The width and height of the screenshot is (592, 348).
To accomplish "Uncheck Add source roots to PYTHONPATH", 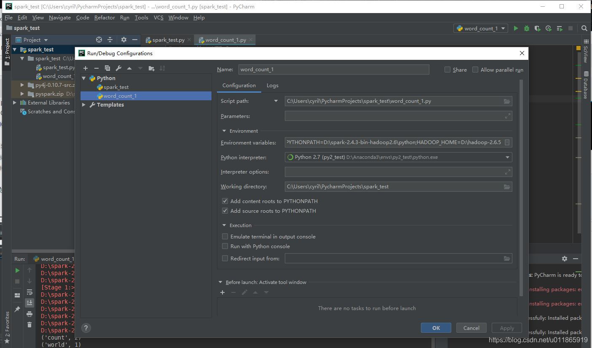I will click(x=225, y=211).
